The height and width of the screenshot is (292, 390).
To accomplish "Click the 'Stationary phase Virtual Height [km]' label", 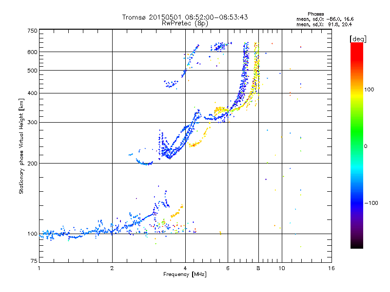I will pyautogui.click(x=21, y=146).
